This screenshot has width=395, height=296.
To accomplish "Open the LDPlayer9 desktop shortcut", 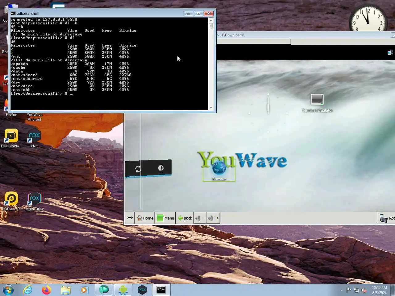I will tap(11, 201).
